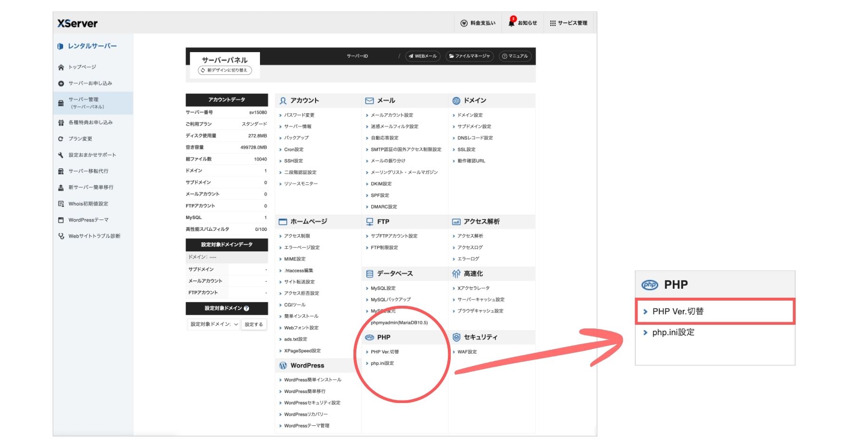Click the XServer logo
854x448 pixels.
77,23
